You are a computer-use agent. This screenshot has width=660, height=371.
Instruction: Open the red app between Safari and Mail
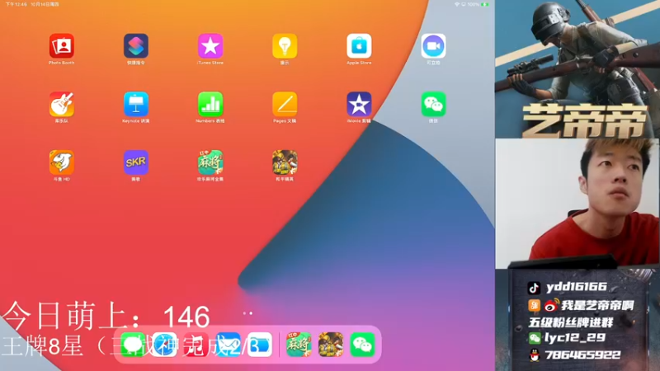[x=196, y=345]
